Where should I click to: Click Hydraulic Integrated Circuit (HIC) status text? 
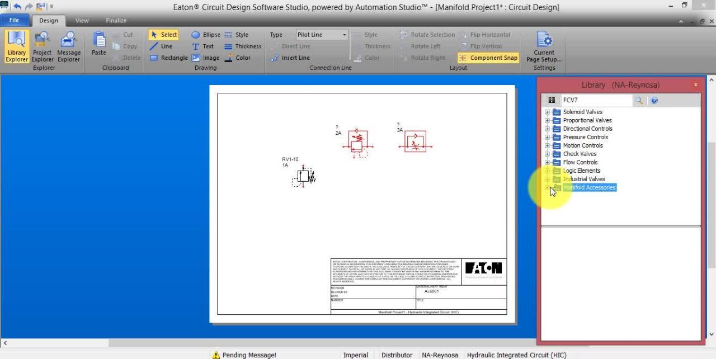point(516,355)
